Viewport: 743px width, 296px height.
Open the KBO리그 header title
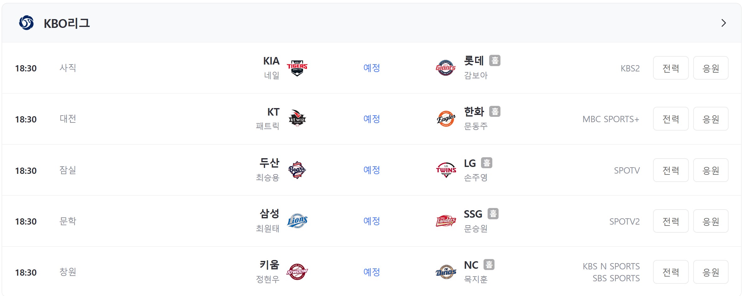pos(67,23)
